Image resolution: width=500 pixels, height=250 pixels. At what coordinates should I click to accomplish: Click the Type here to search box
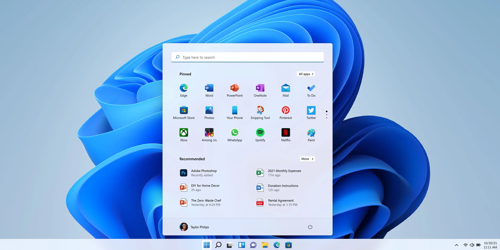[247, 57]
